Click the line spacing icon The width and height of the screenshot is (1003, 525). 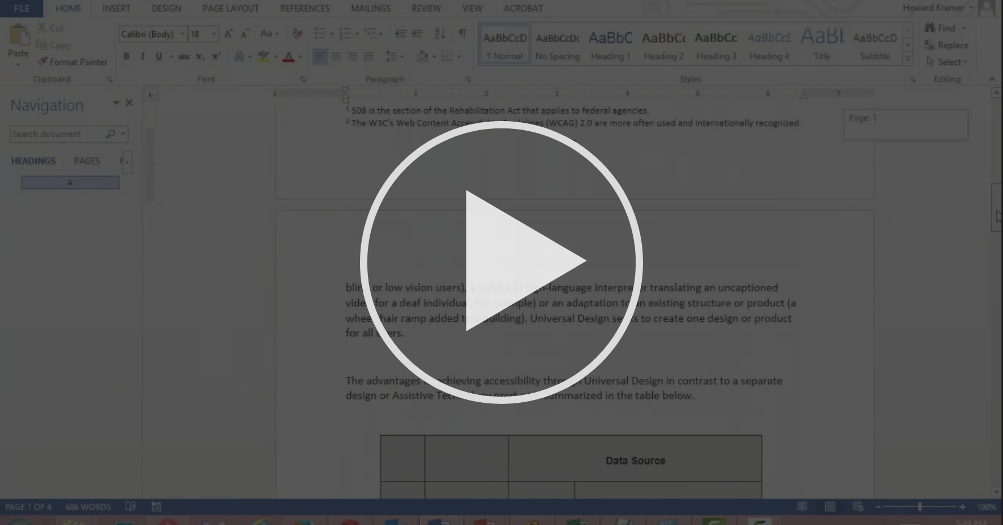pos(391,56)
